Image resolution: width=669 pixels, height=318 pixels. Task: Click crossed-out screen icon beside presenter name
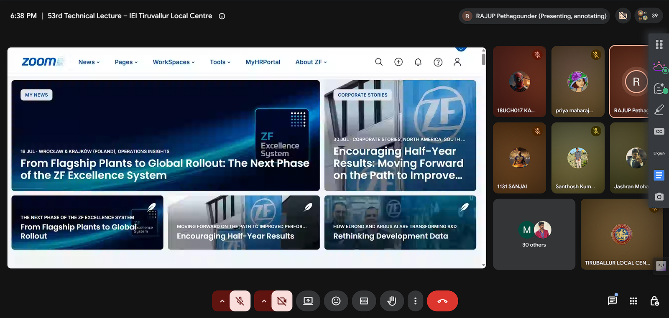(623, 16)
